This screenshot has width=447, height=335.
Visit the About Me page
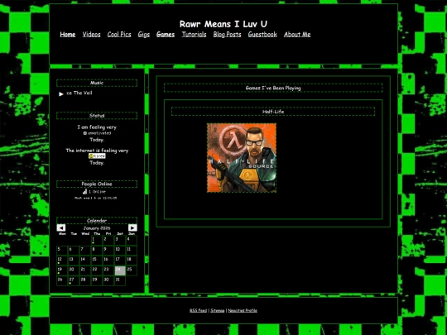pyautogui.click(x=297, y=35)
